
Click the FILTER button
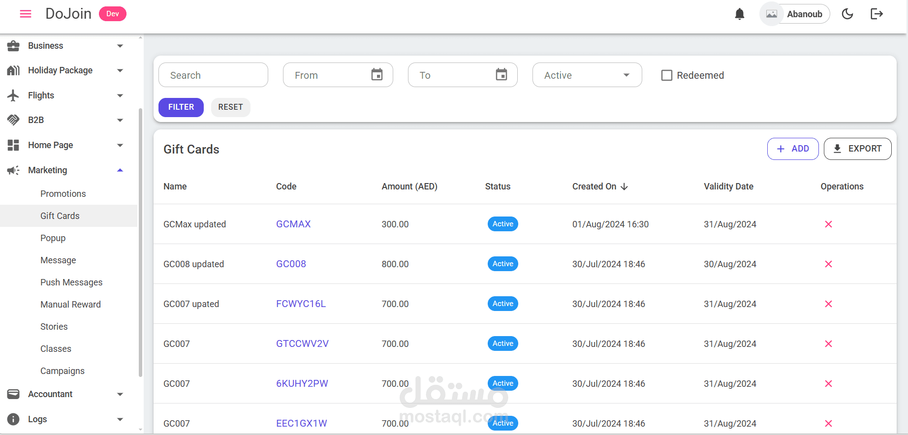pos(181,107)
